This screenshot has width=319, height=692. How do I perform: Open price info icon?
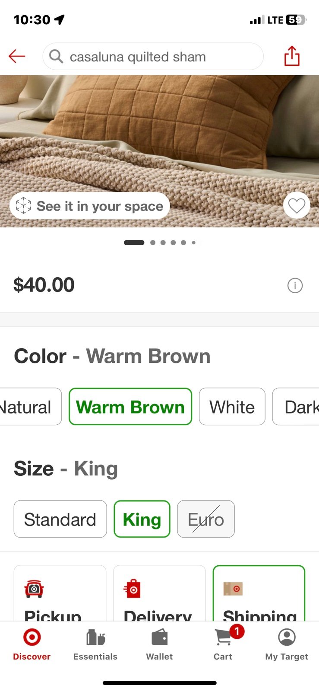[x=295, y=285]
